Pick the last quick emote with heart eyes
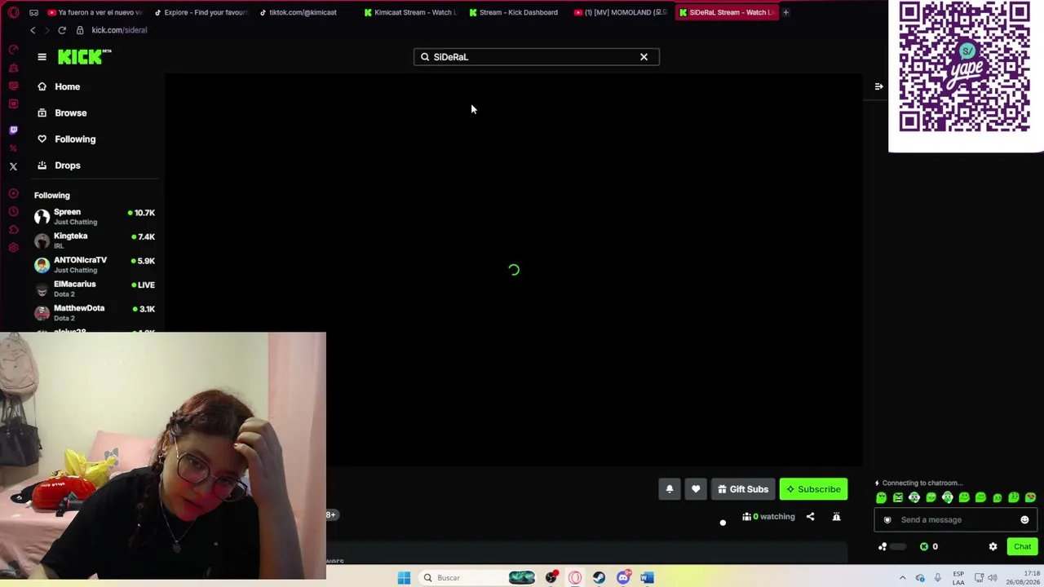This screenshot has height=587, width=1044. [1030, 497]
